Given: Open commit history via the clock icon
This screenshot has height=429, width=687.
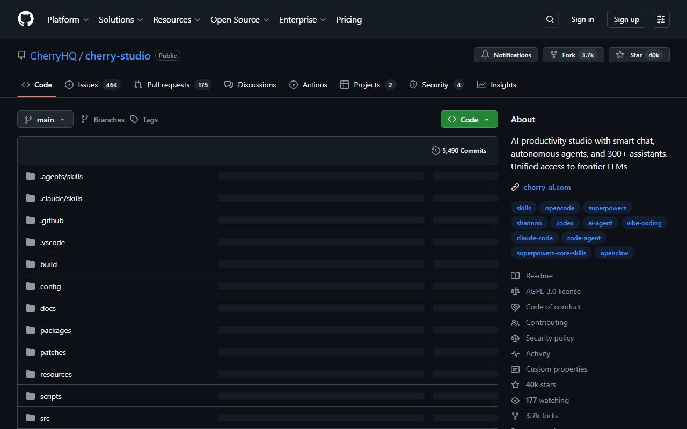Looking at the screenshot, I should [435, 151].
